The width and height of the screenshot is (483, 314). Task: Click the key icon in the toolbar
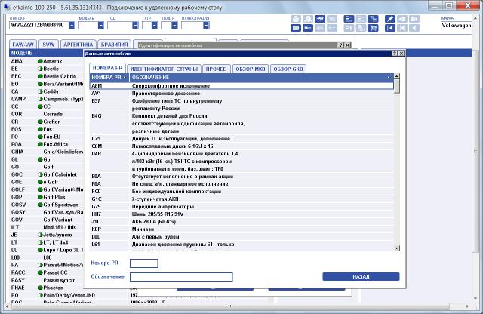pos(308,29)
